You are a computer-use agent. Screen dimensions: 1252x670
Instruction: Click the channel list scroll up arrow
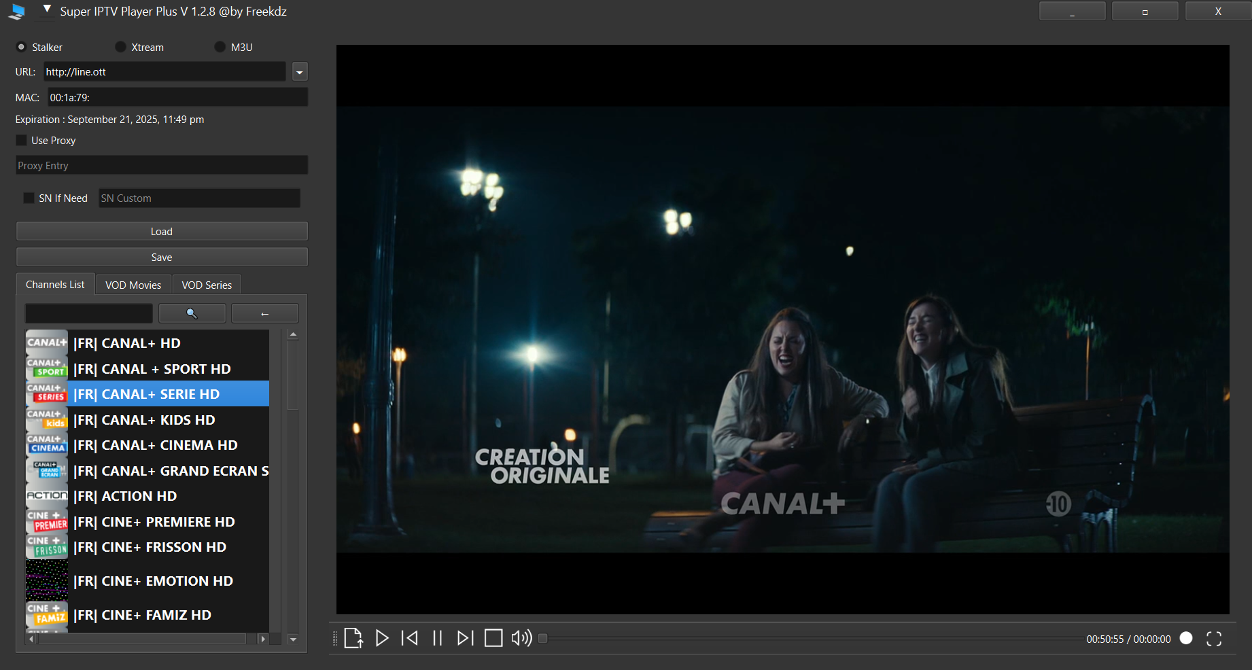click(x=293, y=334)
